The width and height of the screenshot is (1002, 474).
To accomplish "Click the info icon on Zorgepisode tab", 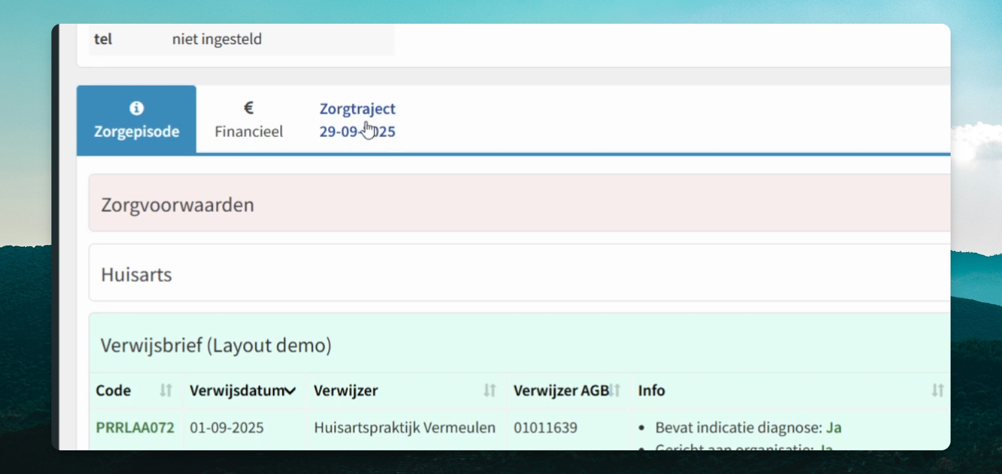I will click(x=136, y=108).
